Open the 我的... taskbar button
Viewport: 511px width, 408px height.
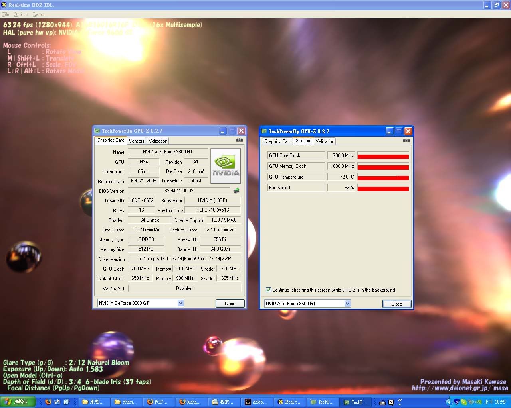(x=225, y=402)
